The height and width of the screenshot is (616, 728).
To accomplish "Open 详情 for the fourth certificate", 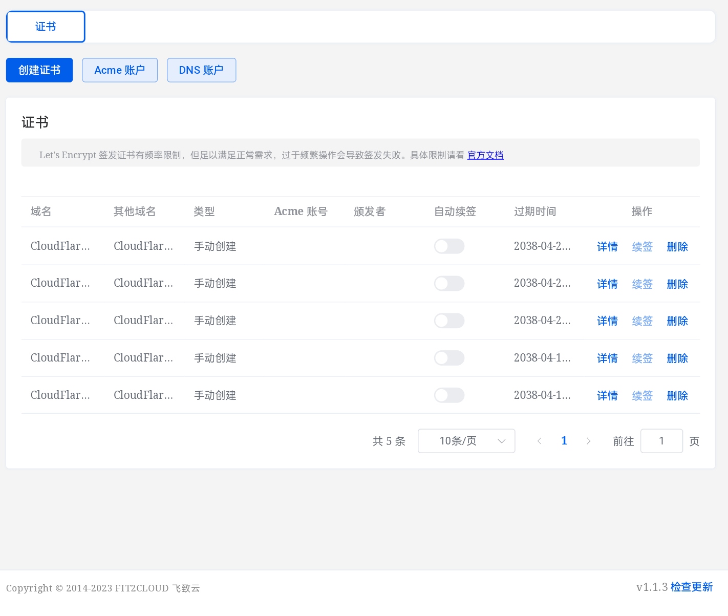I will pos(607,358).
